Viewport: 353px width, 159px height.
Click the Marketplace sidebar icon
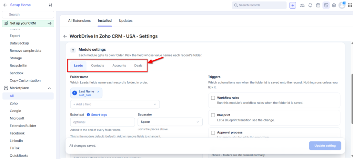(6, 88)
